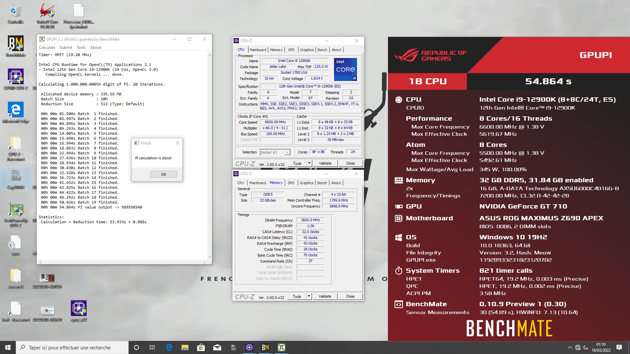Open About tab in top CPU-Z
Image resolution: width=630 pixels, height=354 pixels.
click(336, 50)
